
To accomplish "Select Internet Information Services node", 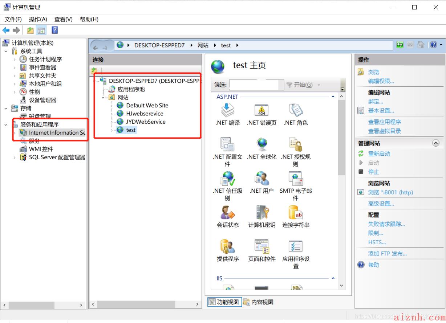I will click(x=57, y=132).
